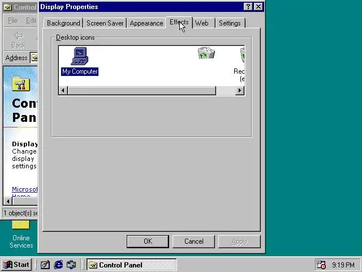Click the Control Panel address bar icon
This screenshot has width=362, height=272.
pos(34,58)
